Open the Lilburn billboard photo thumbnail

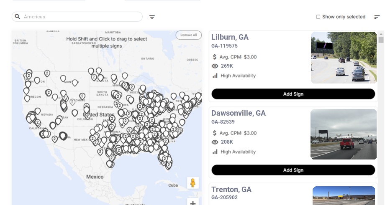344,58
